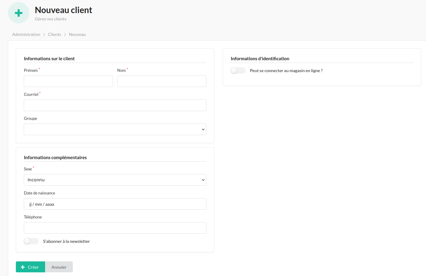Focus the Prénom input field

coord(68,81)
